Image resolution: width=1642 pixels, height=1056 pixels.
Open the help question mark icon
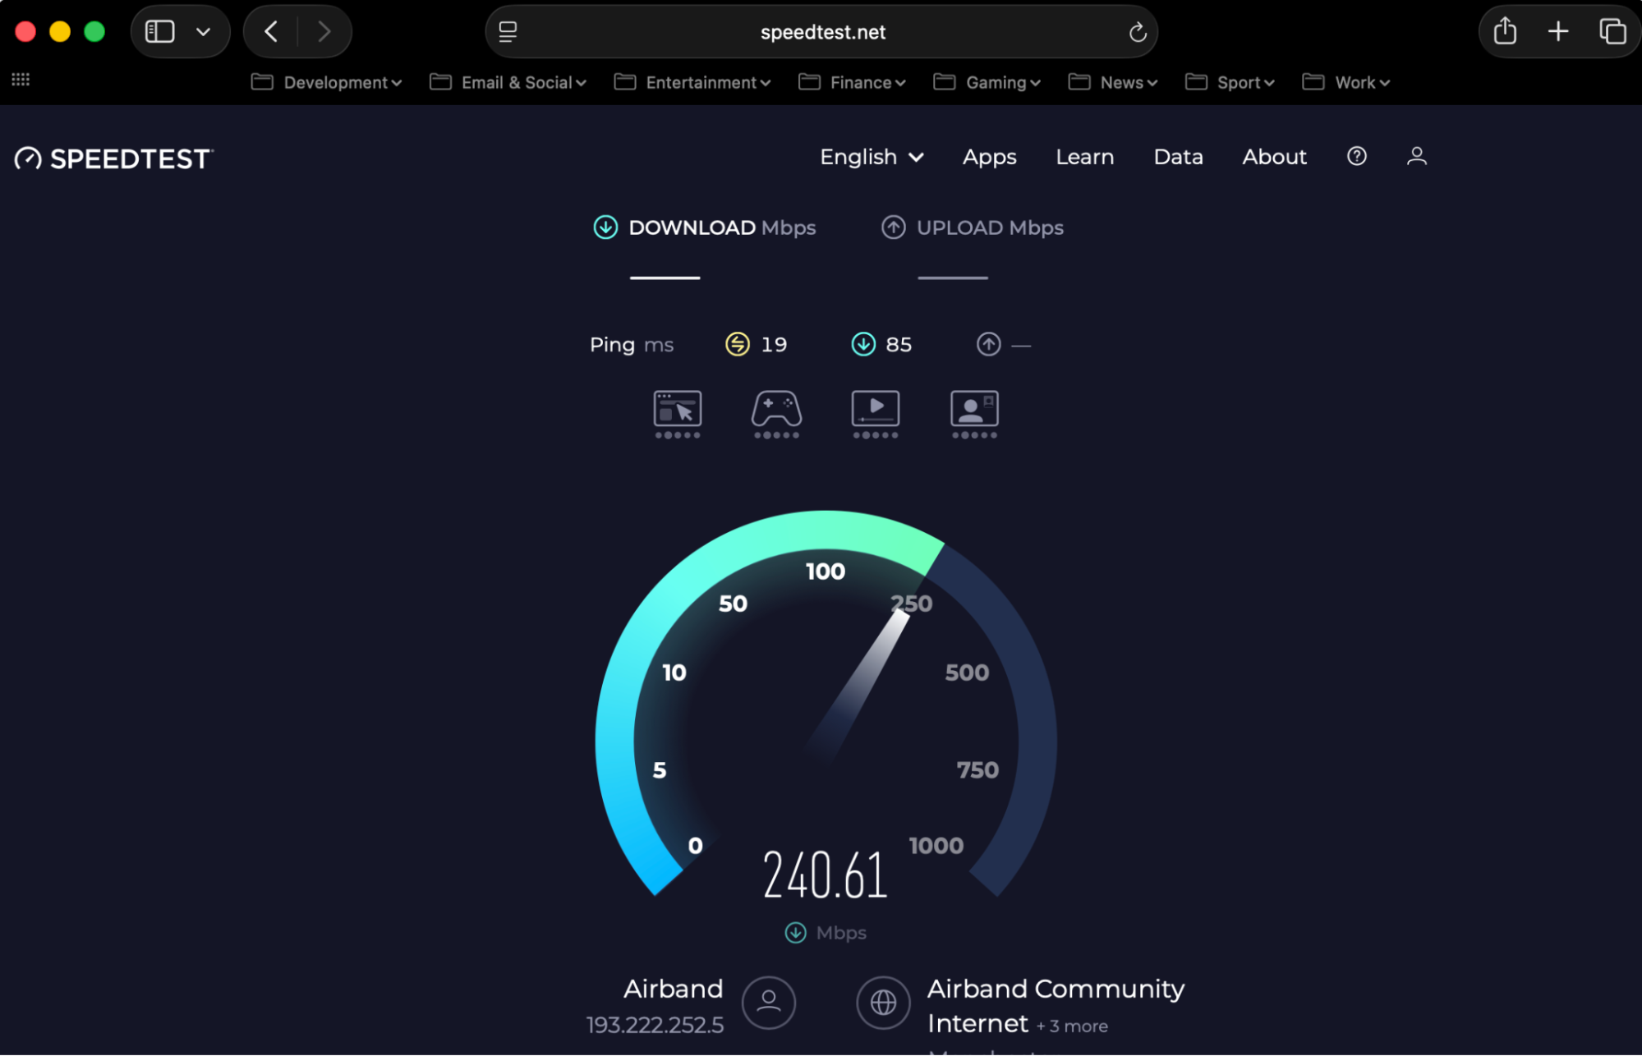[x=1356, y=156]
